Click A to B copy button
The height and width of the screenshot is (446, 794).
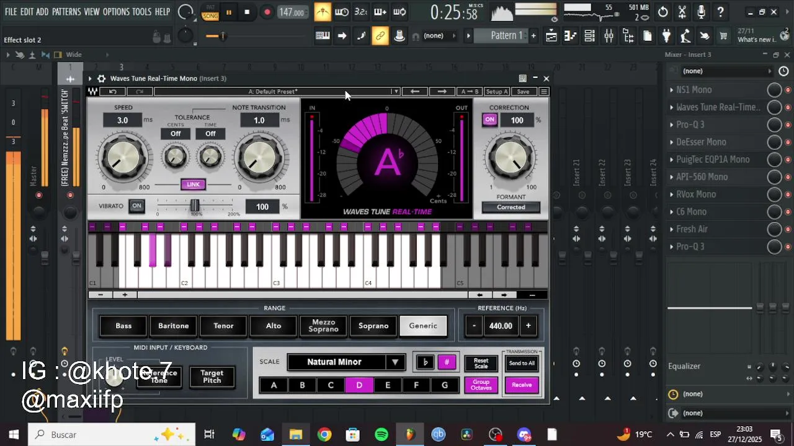(470, 92)
